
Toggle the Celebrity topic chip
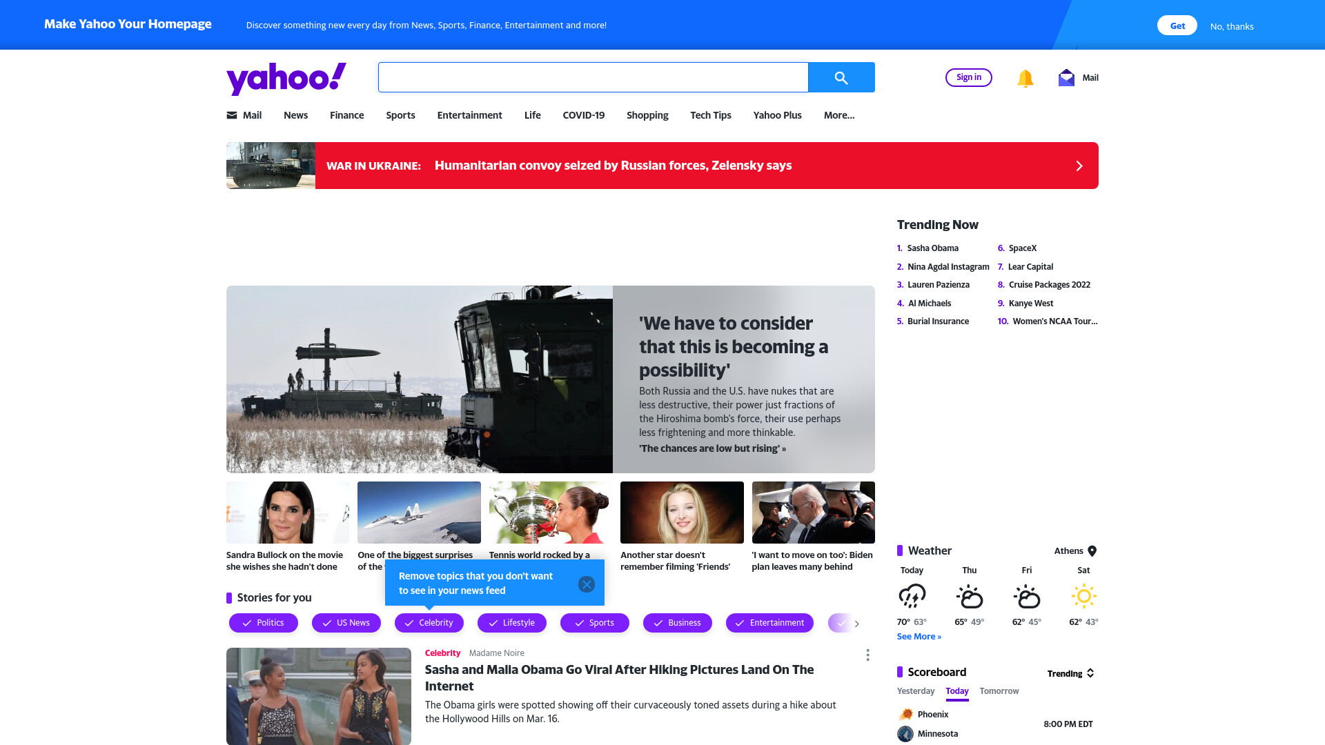pos(429,623)
